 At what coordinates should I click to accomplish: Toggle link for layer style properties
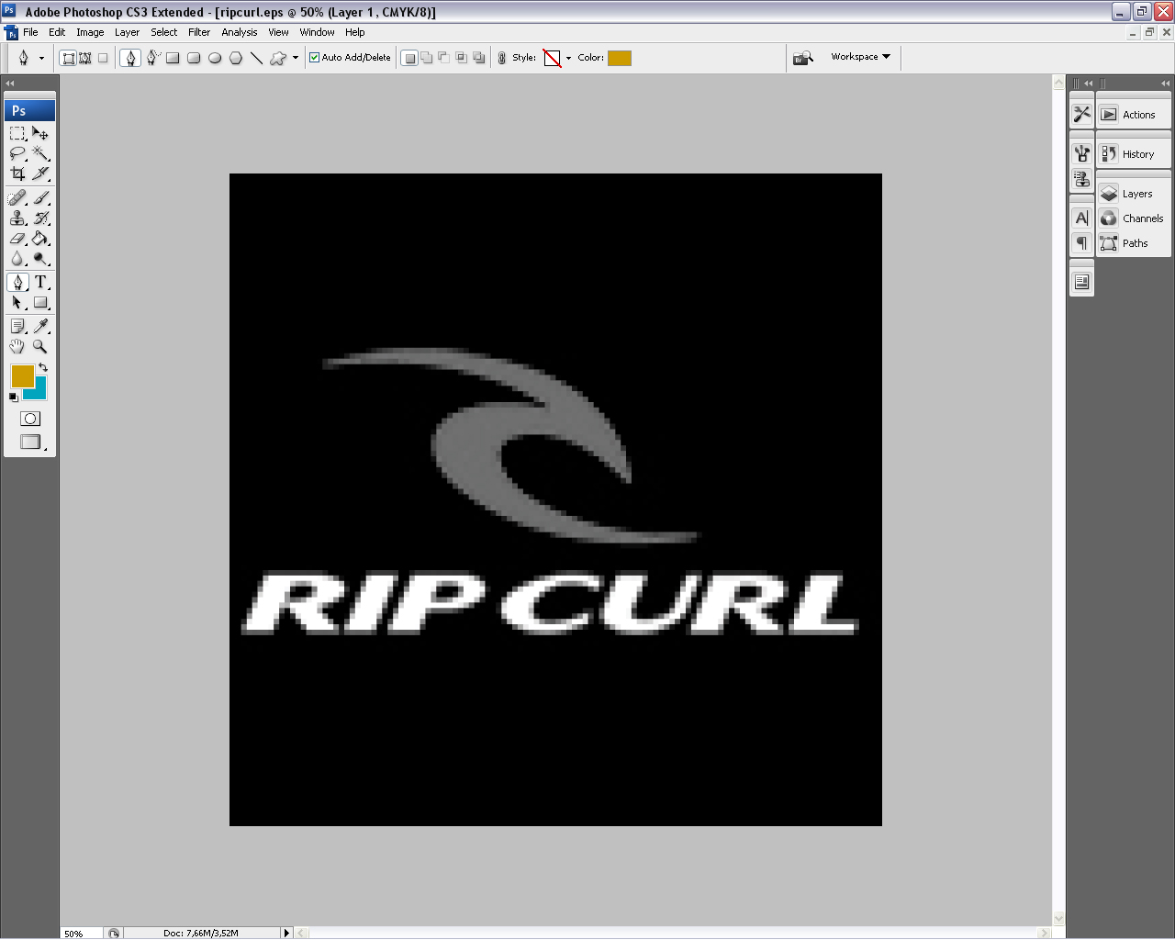[501, 58]
